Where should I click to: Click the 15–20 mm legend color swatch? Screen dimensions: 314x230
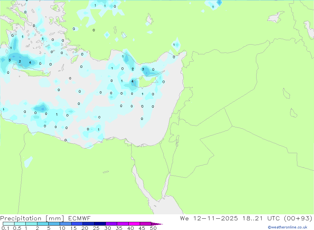[77, 224]
